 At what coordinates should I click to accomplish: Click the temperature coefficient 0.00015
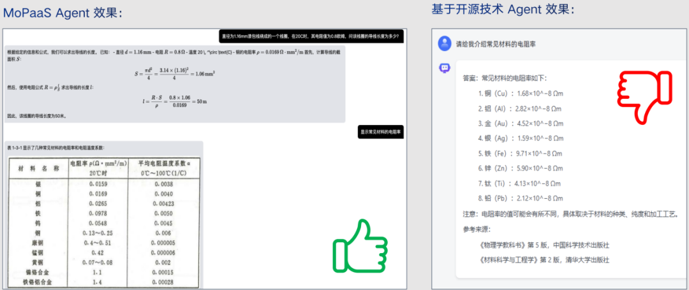click(164, 272)
